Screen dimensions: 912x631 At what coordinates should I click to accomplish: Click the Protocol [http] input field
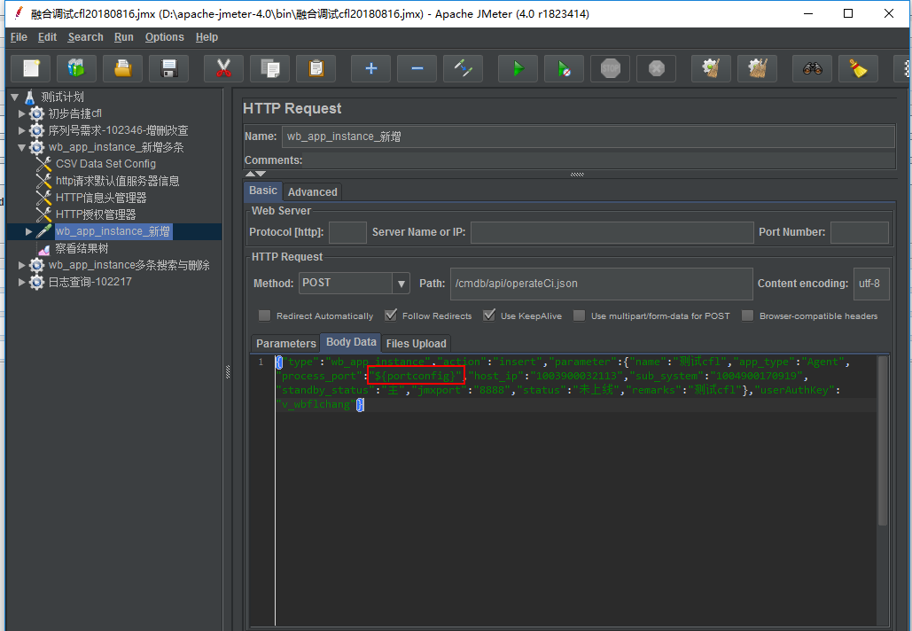tap(347, 232)
